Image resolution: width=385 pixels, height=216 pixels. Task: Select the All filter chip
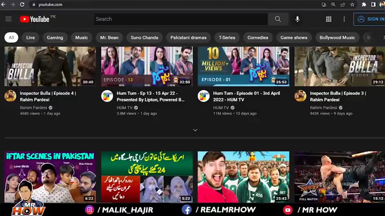(11, 37)
